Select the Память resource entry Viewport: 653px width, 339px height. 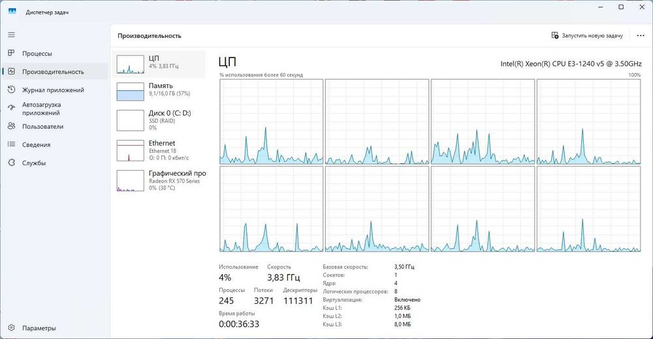[x=159, y=91]
